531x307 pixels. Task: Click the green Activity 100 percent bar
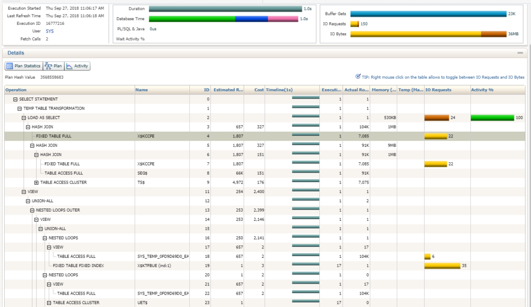[x=492, y=118]
